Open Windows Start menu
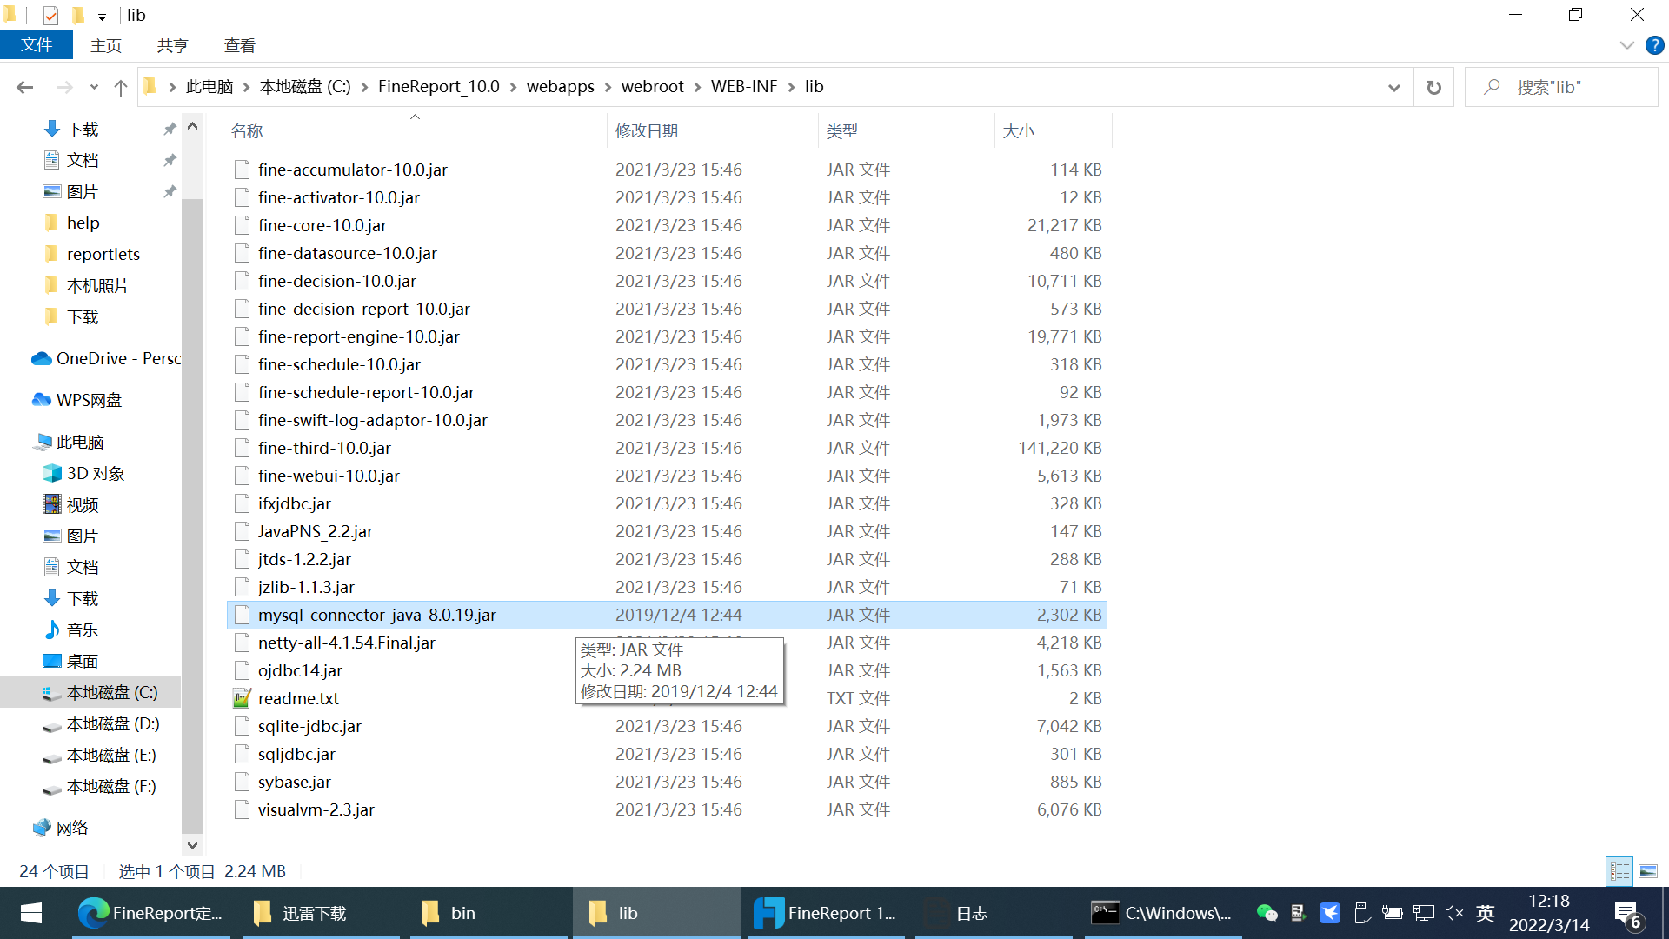Screen dimensions: 1669x939 click(x=31, y=913)
